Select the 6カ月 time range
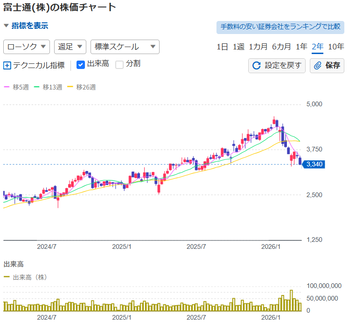Viewport: 349px width, 322px height. [x=281, y=47]
